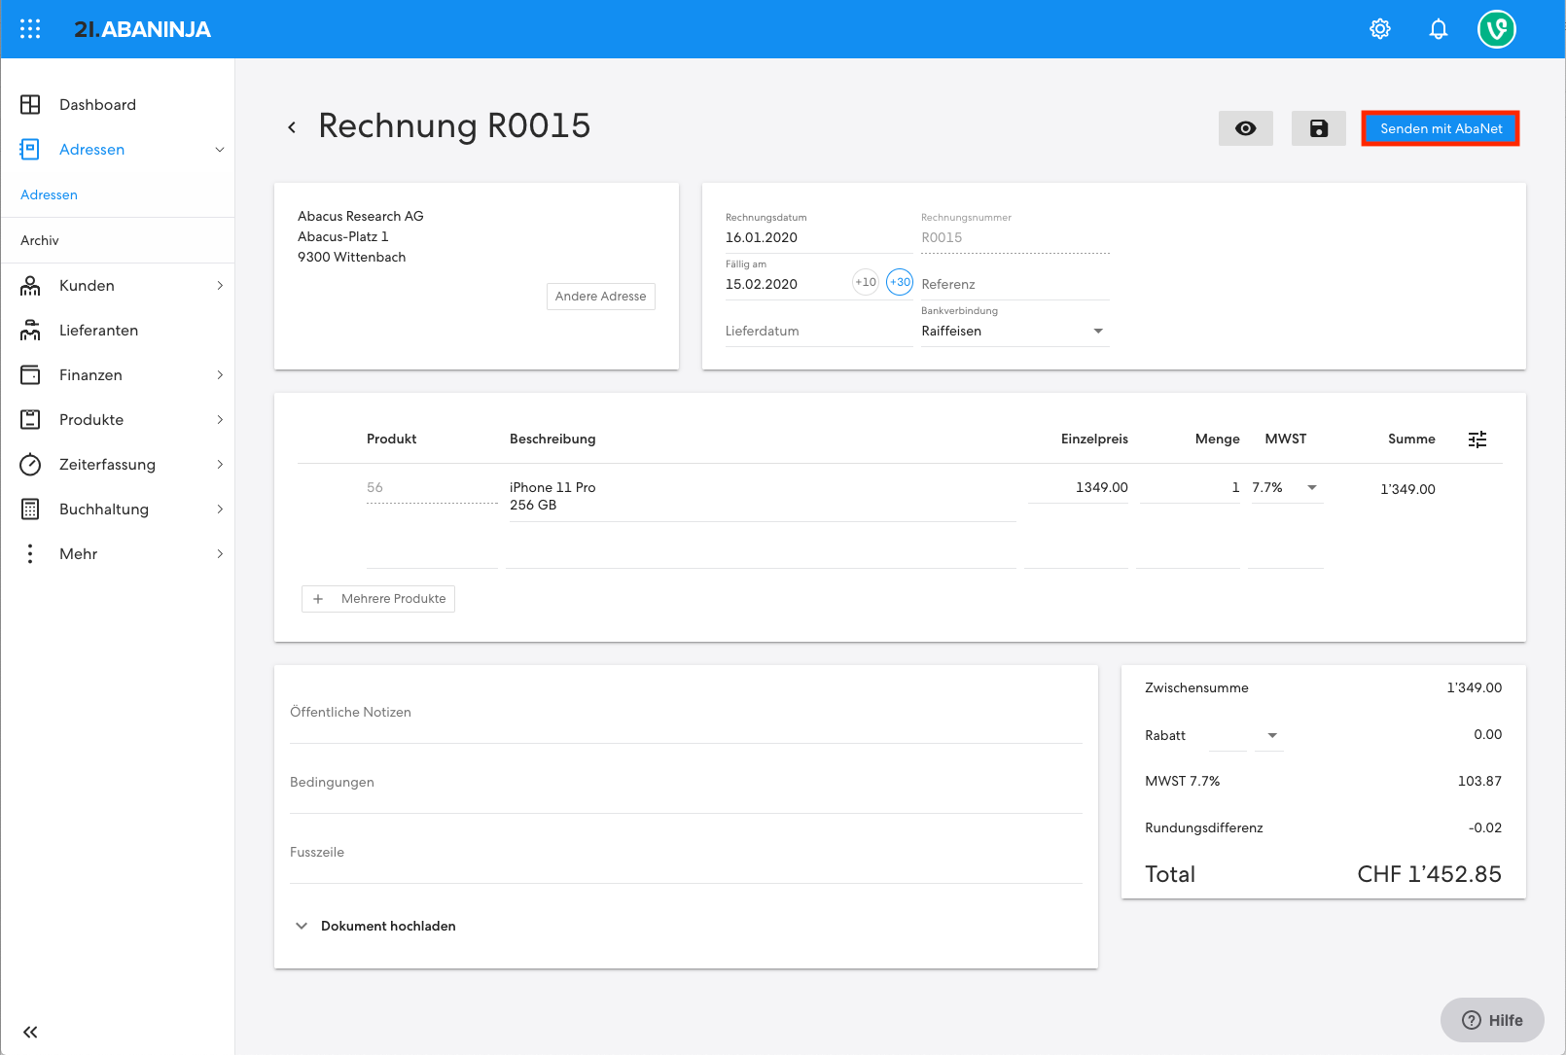Collapse sidebar with double-chevron icon
This screenshot has height=1055, width=1566.
(30, 1032)
